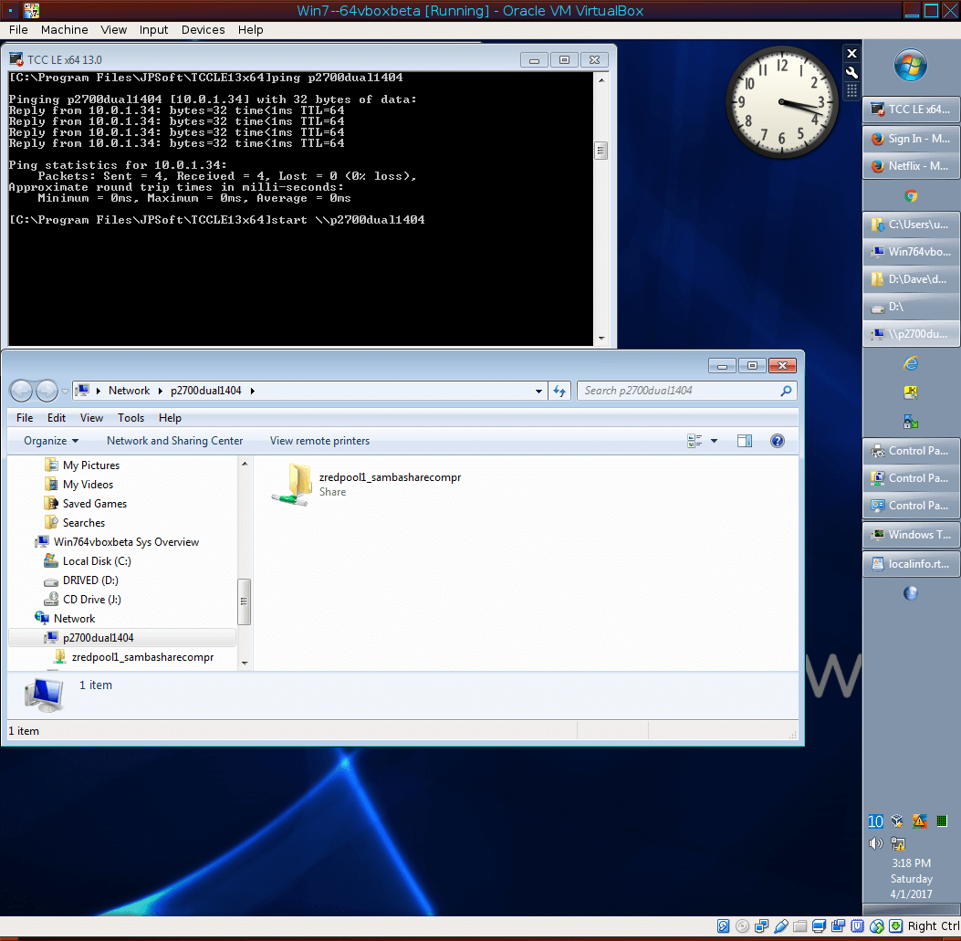Click VirtualBox optical drive indicator

coord(742,926)
